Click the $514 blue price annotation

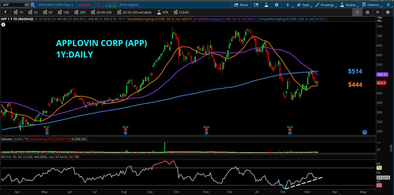pos(355,71)
